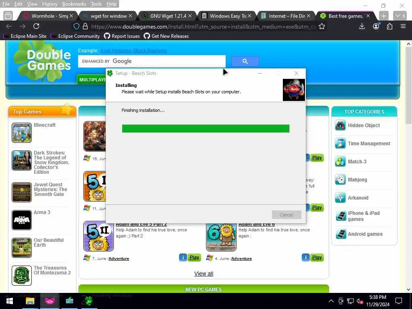Click the Minecraft game thumbnail
Screen dimensions: 412x309
point(22,133)
